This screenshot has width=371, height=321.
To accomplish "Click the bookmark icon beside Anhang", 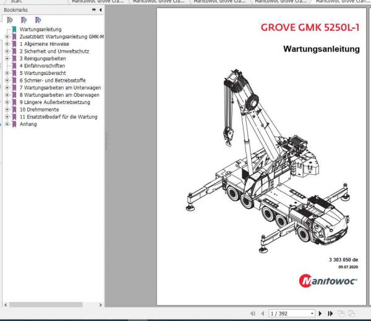I will (x=14, y=124).
